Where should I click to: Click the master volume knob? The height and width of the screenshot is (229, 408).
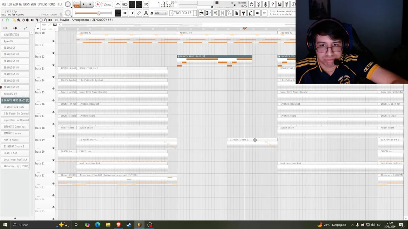pyautogui.click(x=68, y=4)
